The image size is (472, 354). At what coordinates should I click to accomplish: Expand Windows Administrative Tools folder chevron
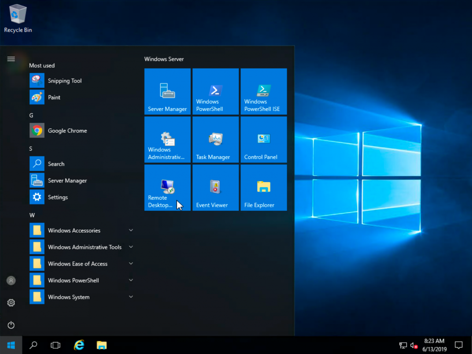click(x=131, y=247)
